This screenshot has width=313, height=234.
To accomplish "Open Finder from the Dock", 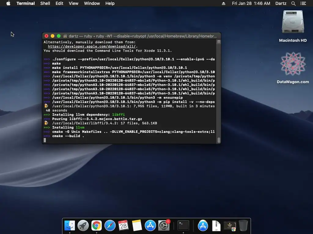I will click(x=70, y=225).
